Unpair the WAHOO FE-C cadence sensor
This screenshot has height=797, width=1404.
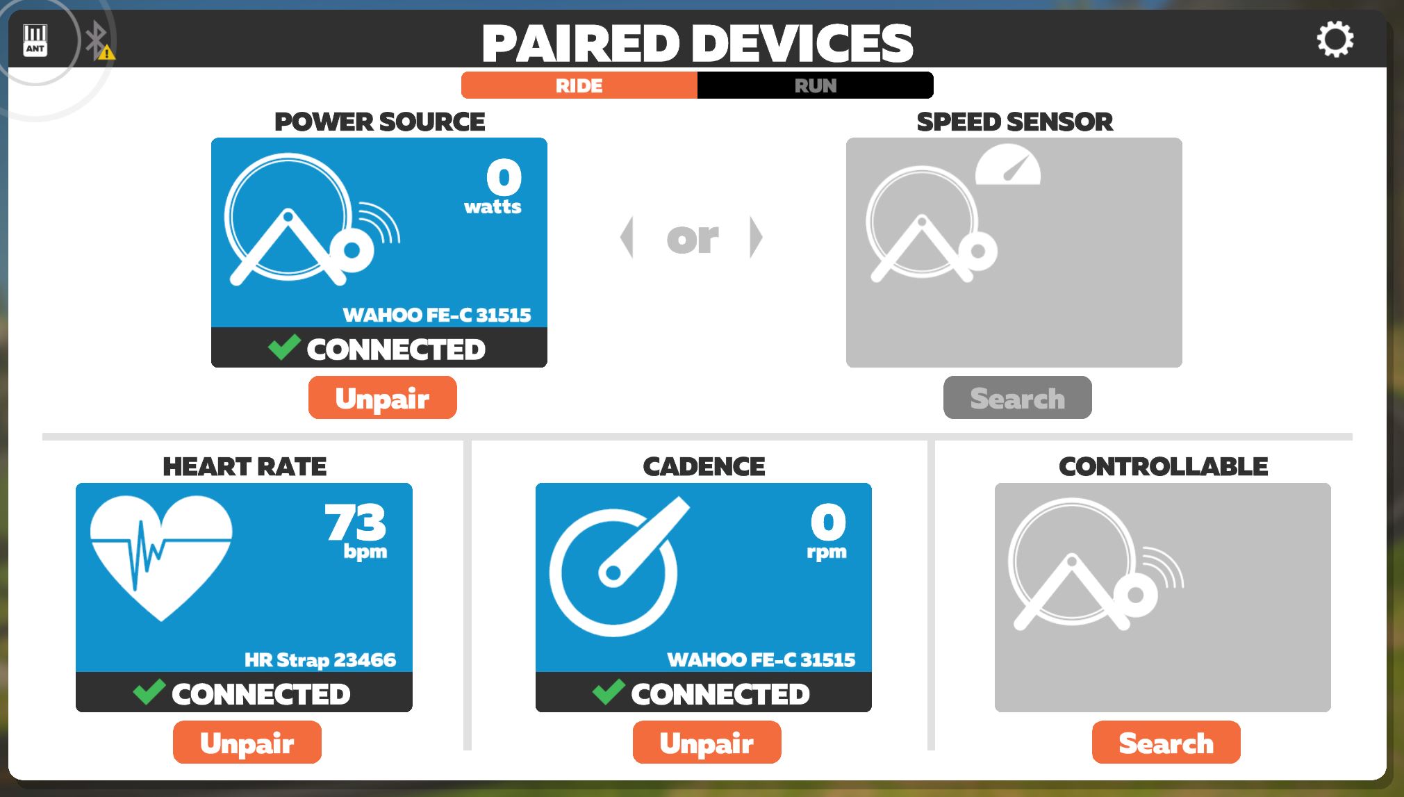[705, 742]
